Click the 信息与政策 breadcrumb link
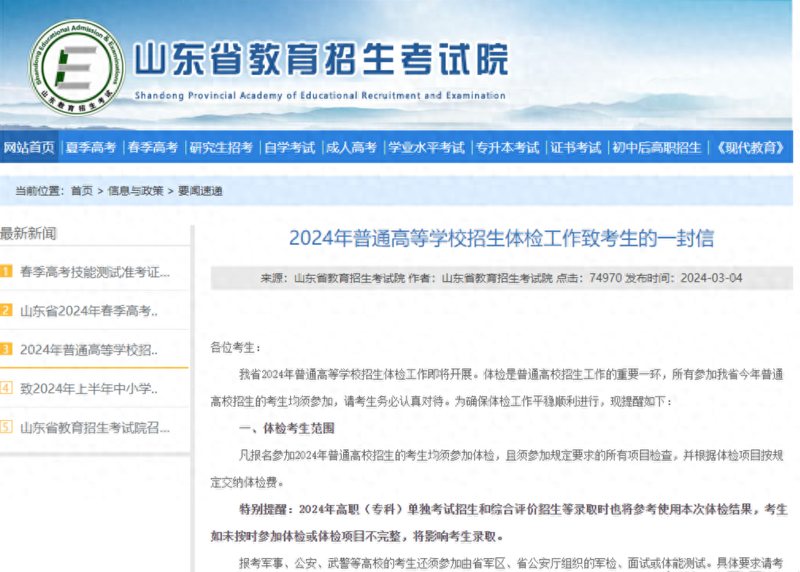This screenshot has width=800, height=572. click(x=135, y=190)
